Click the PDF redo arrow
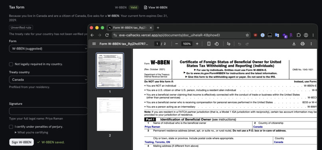 [x=247, y=44]
